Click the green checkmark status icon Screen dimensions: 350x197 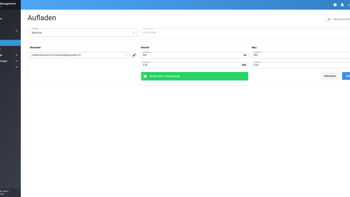pyautogui.click(x=145, y=76)
